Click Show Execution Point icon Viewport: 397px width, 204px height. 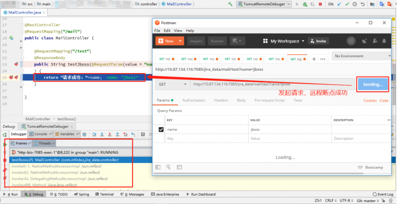coord(85,134)
